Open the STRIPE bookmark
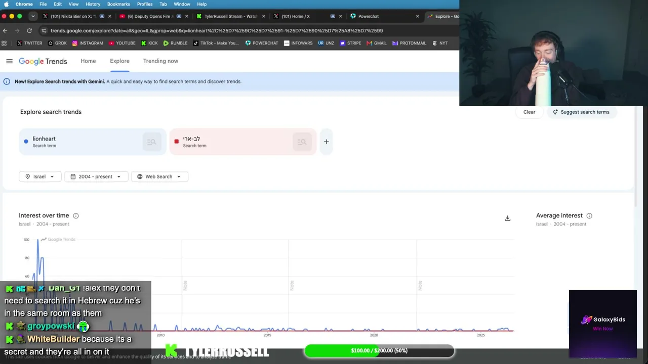 (350, 43)
